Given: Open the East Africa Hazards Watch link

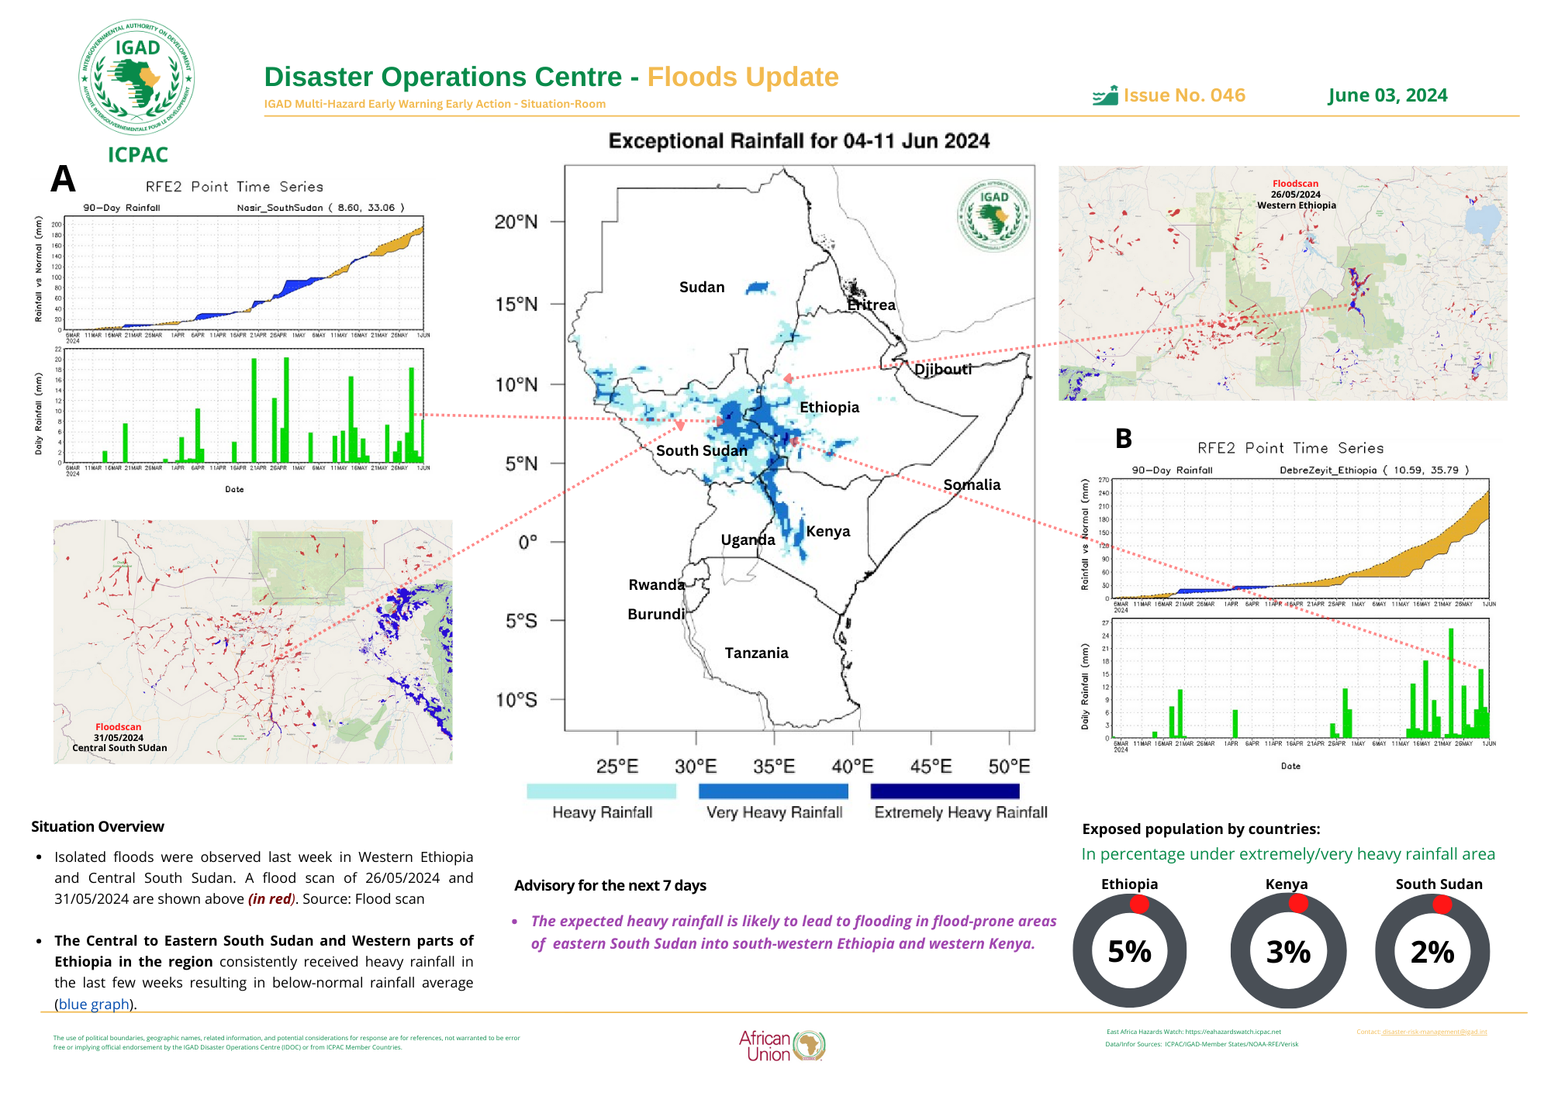Looking at the screenshot, I should point(1193,1032).
